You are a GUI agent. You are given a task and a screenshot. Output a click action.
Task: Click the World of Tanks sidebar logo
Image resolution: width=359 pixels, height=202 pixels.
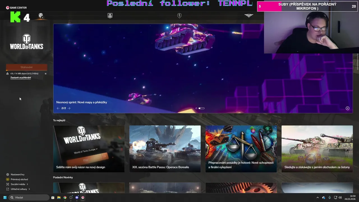tap(27, 42)
